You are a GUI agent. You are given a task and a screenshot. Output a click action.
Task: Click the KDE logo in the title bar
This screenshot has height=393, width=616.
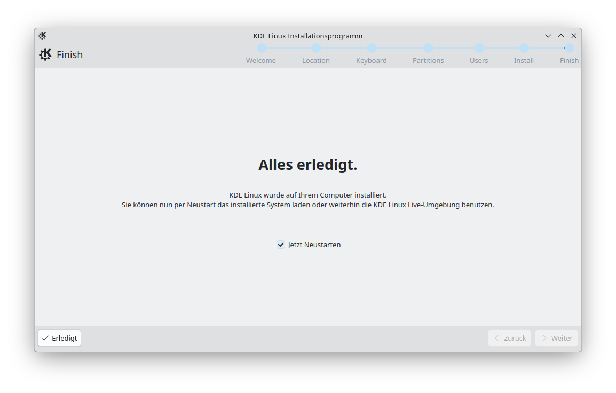coord(42,36)
